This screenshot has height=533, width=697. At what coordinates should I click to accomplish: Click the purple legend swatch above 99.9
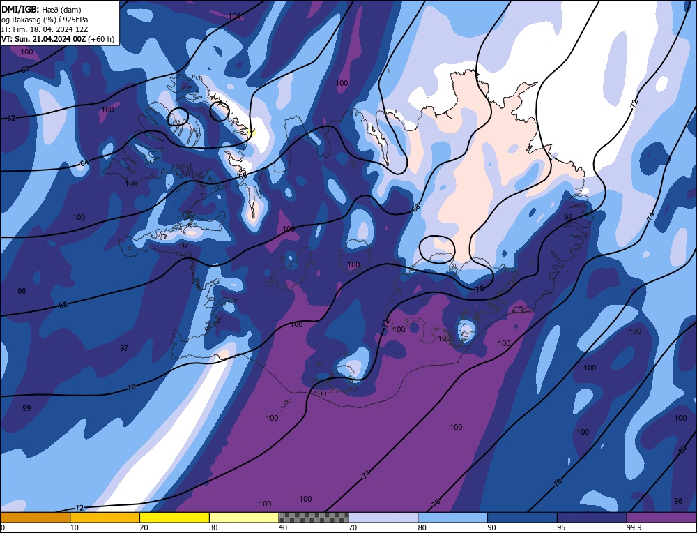point(661,518)
